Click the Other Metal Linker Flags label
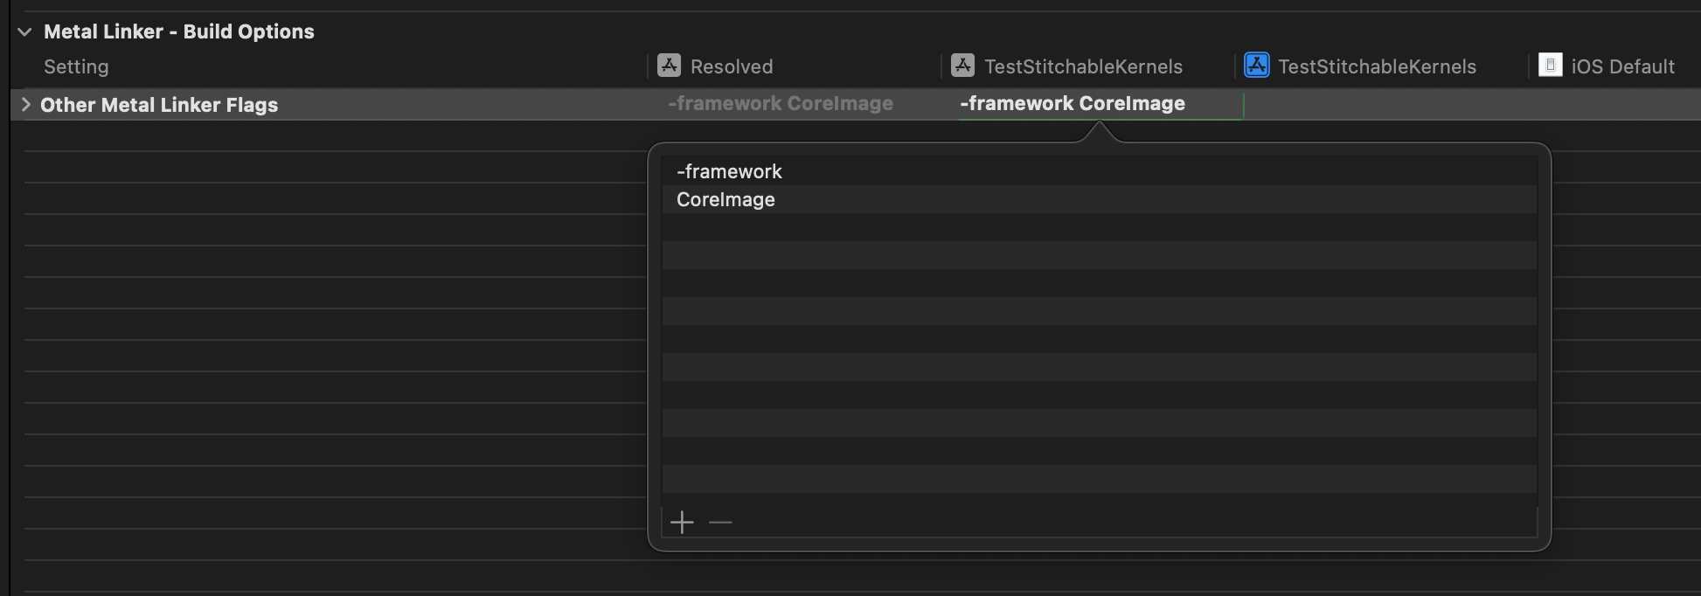1701x596 pixels. [x=159, y=105]
